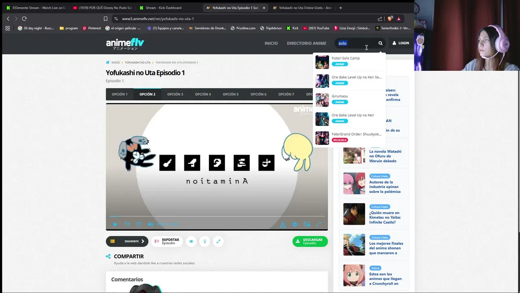This screenshot has width=520, height=293.
Task: Click DESCARGAR Episodio green button
Action: point(310,241)
